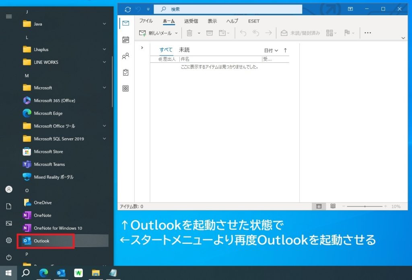Click the Categorize colored squares icon
Screen dimensions: 412x280
330,33
